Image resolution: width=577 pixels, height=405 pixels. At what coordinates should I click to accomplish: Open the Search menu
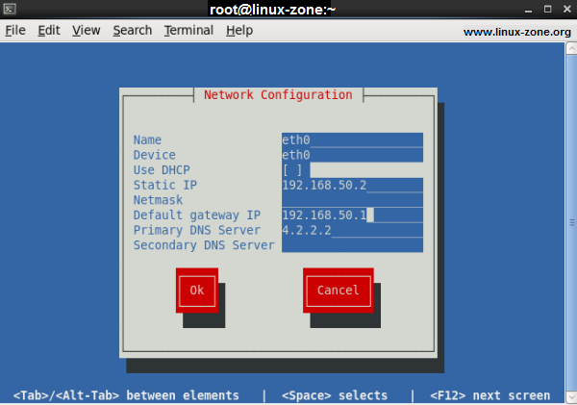point(133,30)
